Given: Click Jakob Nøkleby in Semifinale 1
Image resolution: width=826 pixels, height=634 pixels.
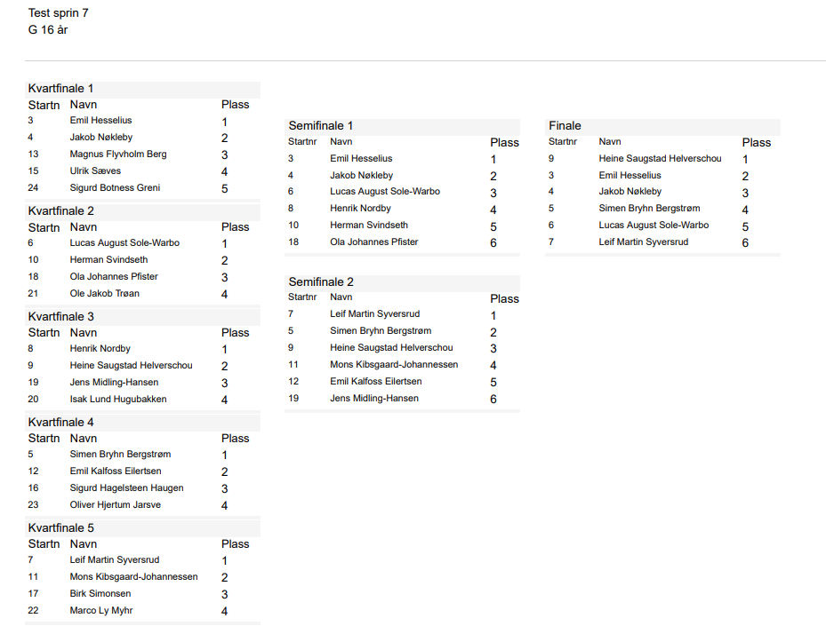Looking at the screenshot, I should [361, 176].
